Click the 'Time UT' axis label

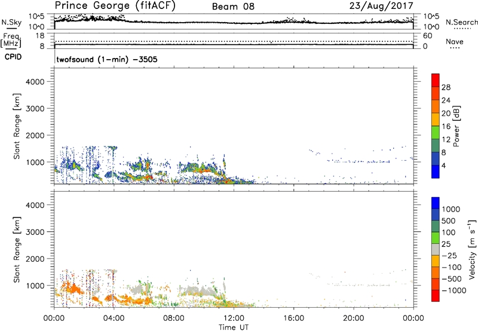[234, 327]
